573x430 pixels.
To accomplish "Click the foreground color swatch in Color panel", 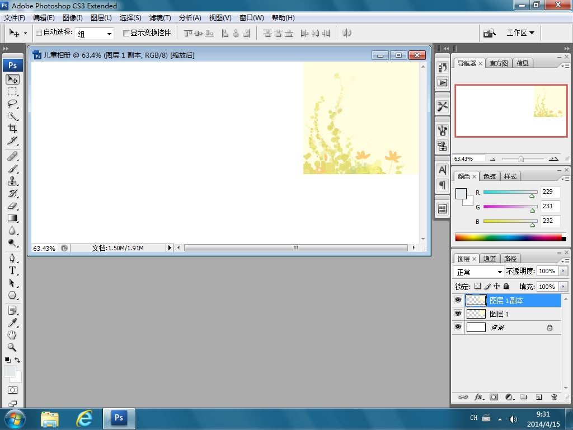I will click(x=461, y=194).
